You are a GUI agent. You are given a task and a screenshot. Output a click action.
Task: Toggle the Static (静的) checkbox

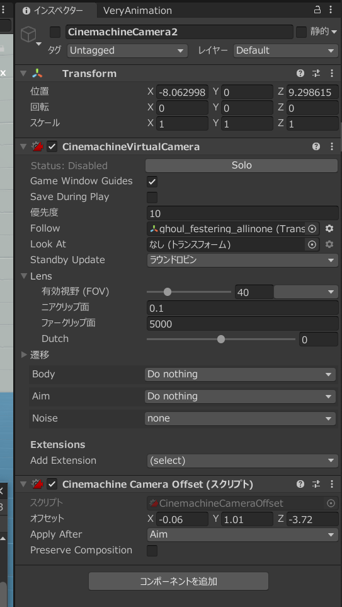(302, 32)
